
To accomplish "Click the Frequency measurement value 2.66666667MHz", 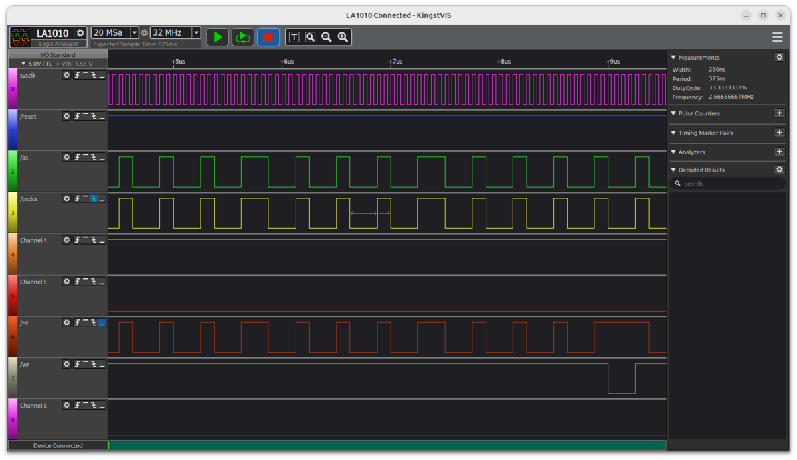I will [x=731, y=97].
